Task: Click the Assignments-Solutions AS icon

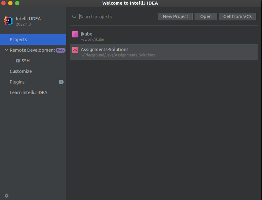Action: pyautogui.click(x=75, y=50)
